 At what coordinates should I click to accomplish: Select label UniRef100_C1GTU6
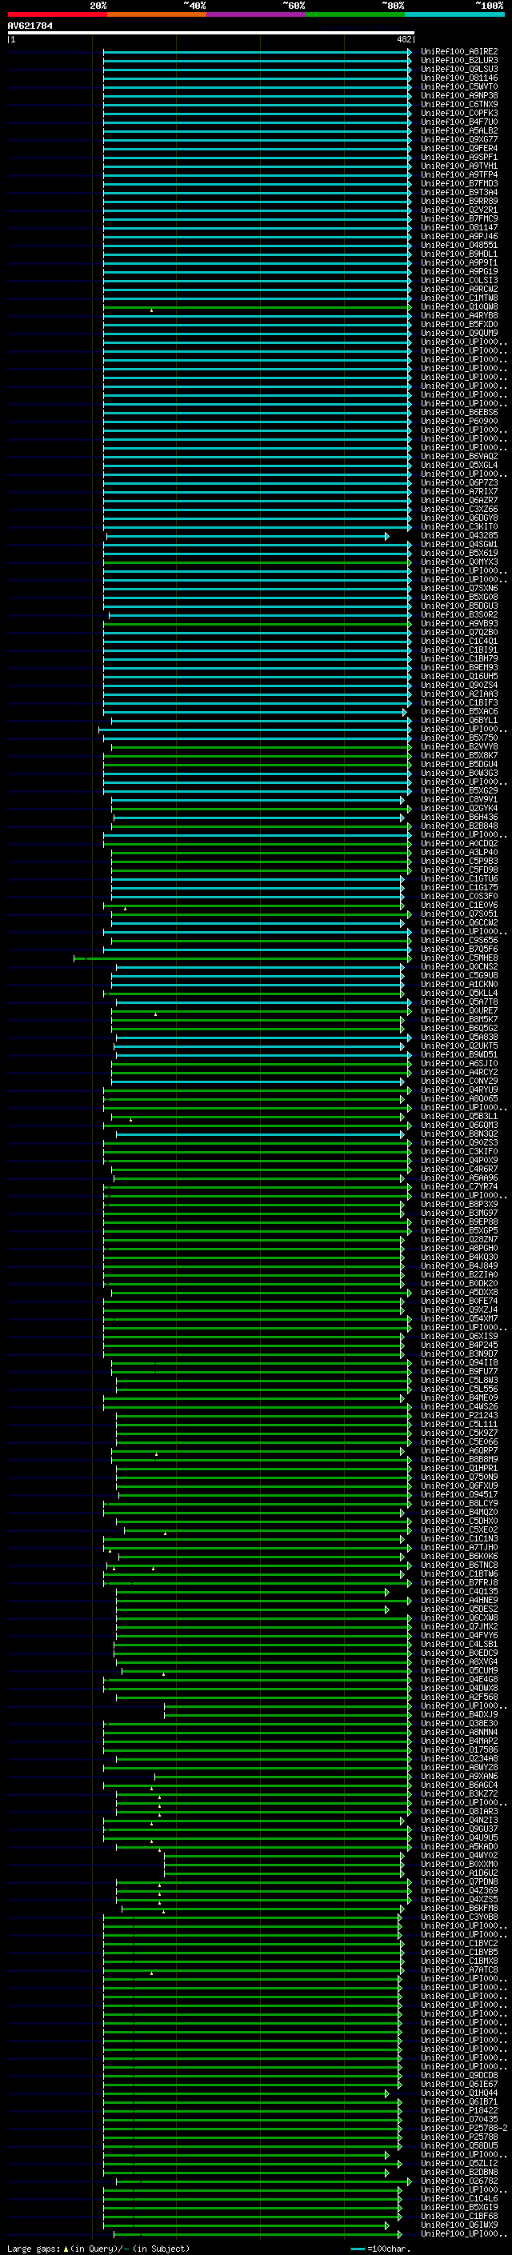pyautogui.click(x=459, y=879)
